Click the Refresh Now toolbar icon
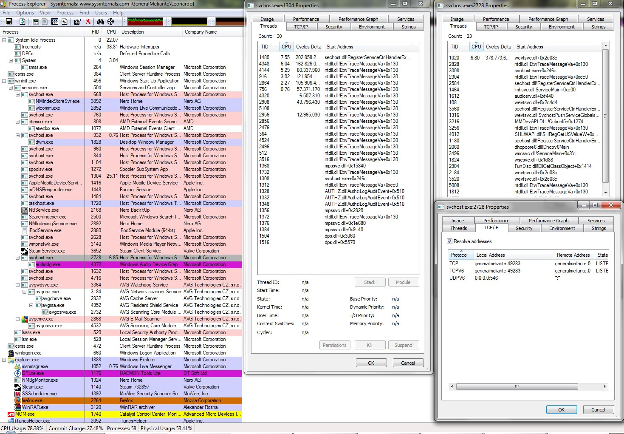Viewport: 624px width, 434px height. pyautogui.click(x=23, y=21)
